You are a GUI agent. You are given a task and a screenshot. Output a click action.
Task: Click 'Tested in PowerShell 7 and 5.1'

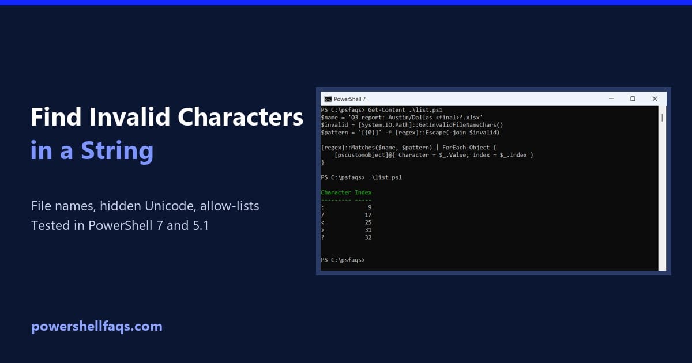pos(120,225)
